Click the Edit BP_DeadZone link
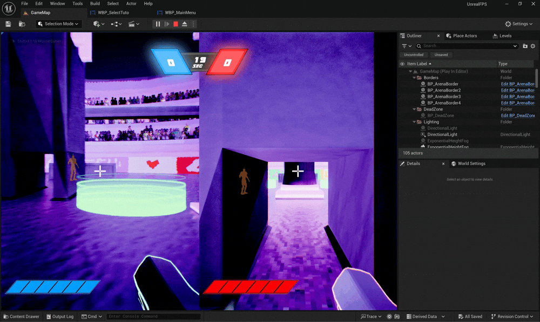 point(517,115)
